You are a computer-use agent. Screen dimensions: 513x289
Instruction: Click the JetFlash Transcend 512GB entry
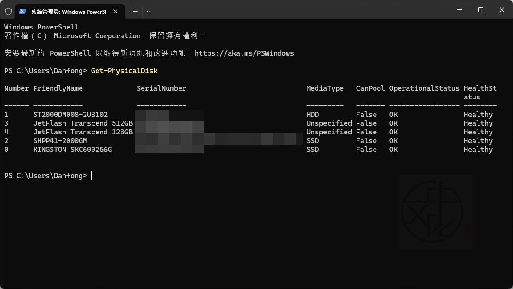point(83,123)
